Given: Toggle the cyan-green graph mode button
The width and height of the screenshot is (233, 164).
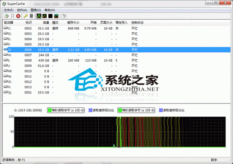Looking at the screenshot, I should (x=56, y=16).
